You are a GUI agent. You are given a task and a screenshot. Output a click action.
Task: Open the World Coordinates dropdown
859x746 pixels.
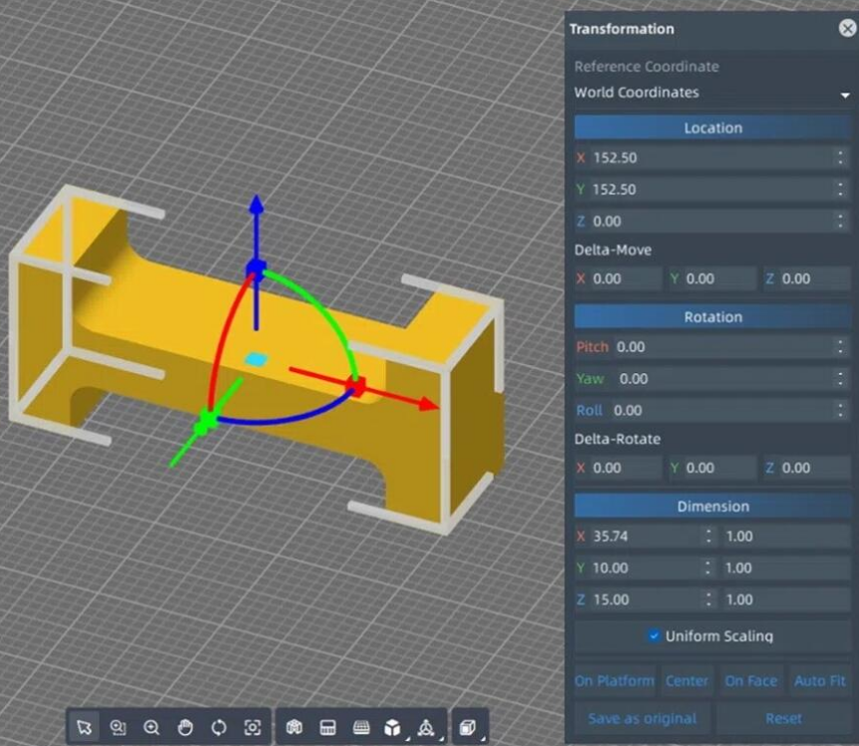pos(713,93)
